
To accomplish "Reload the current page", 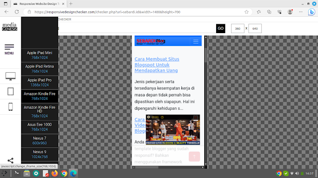I will (x=17, y=12).
